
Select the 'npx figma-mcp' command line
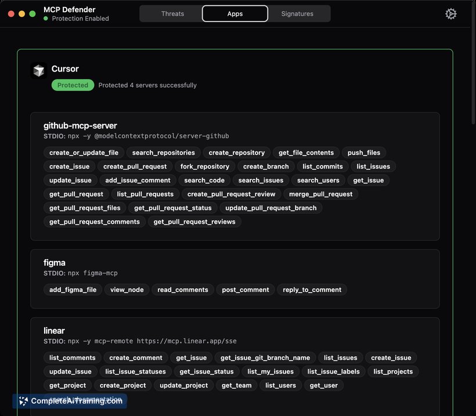coord(81,273)
